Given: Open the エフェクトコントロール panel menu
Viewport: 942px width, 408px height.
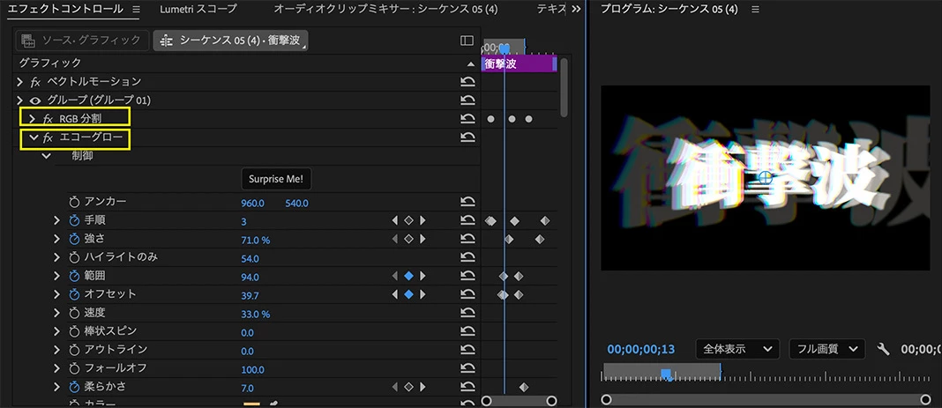Looking at the screenshot, I should coord(136,10).
